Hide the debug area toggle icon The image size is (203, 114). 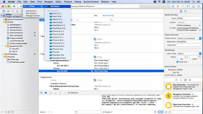41,93
